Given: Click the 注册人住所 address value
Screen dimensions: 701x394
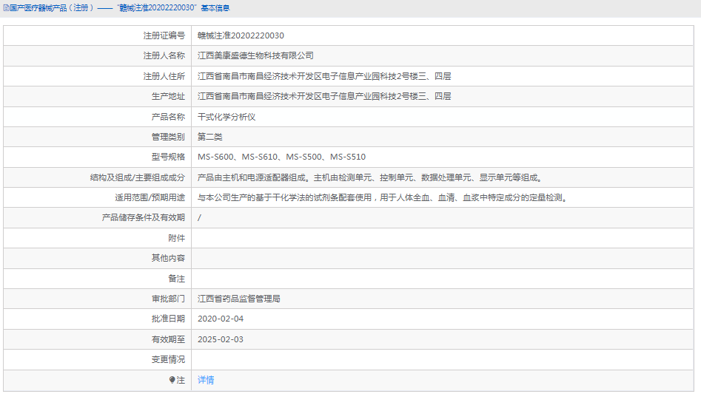Looking at the screenshot, I should click(x=324, y=76).
